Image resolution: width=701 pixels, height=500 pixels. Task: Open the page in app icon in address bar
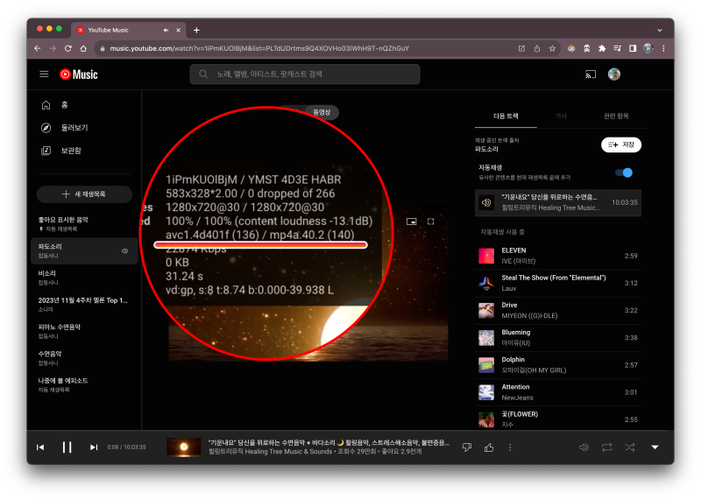click(x=521, y=48)
